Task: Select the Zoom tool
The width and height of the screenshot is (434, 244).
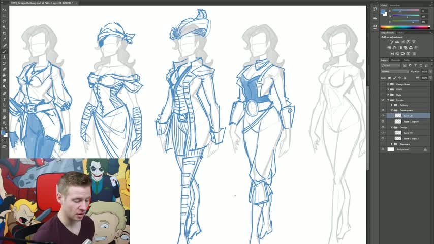Action: click(4, 123)
